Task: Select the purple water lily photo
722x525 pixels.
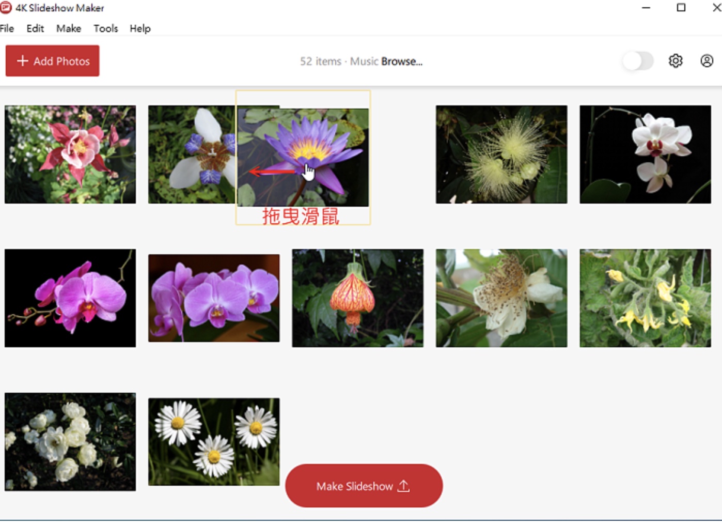Action: [x=303, y=157]
